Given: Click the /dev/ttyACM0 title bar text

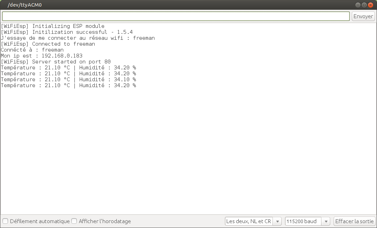Looking at the screenshot, I should point(25,5).
